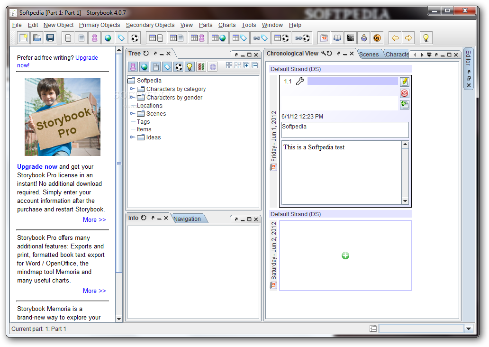Click the scene text reading Softpedia test
489x347 pixels.
click(314, 147)
